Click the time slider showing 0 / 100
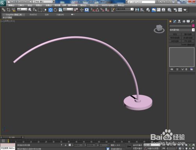196x150 pixels. (x=12, y=137)
